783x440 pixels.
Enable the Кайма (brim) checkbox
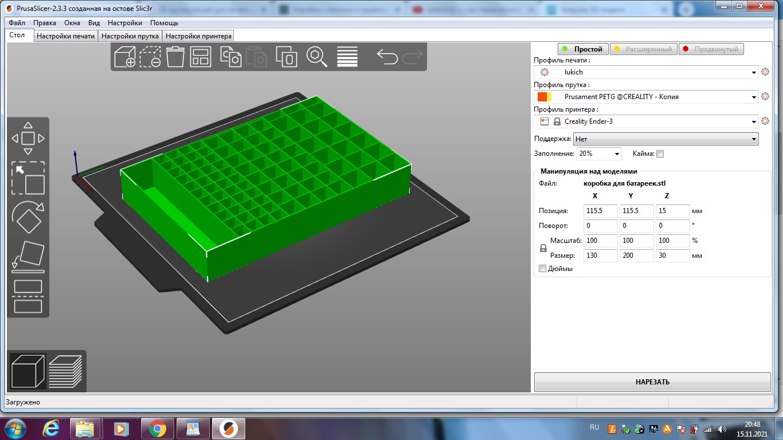pos(660,154)
